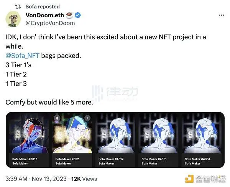Click the Sofa reposted label
The height and width of the screenshot is (187, 230).
coord(43,7)
